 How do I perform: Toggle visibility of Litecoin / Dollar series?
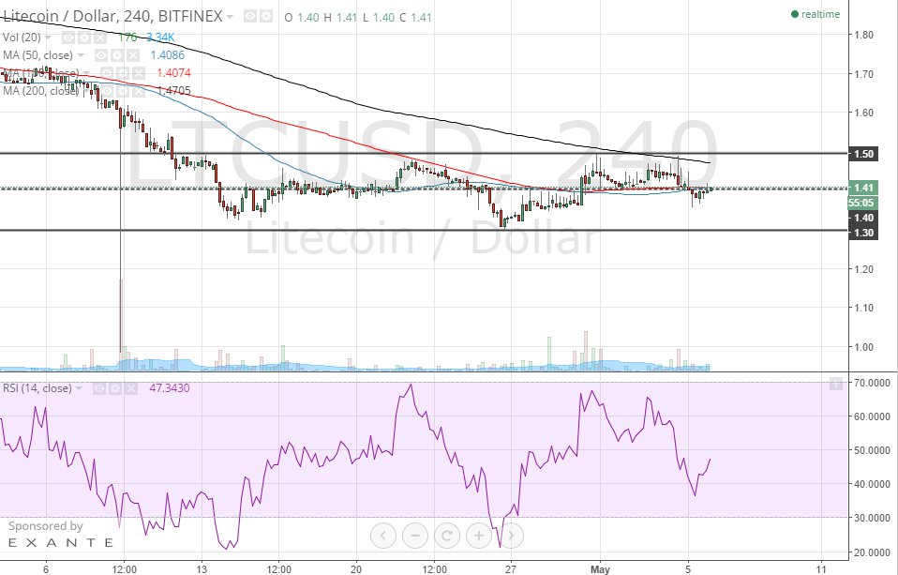[x=249, y=17]
